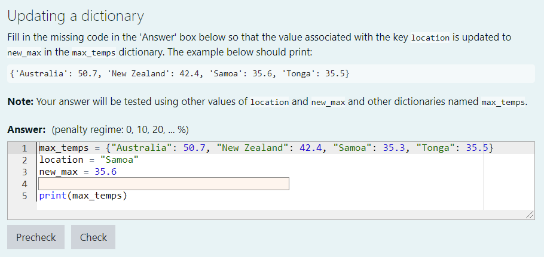This screenshot has width=544, height=257.
Task: Click "New Zealand" key in code line 1
Action: click(253, 148)
